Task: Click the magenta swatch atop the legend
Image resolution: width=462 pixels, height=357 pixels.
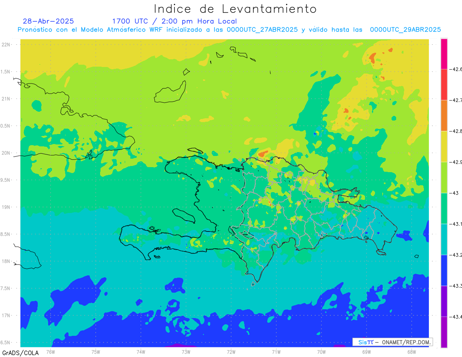Action: point(444,54)
